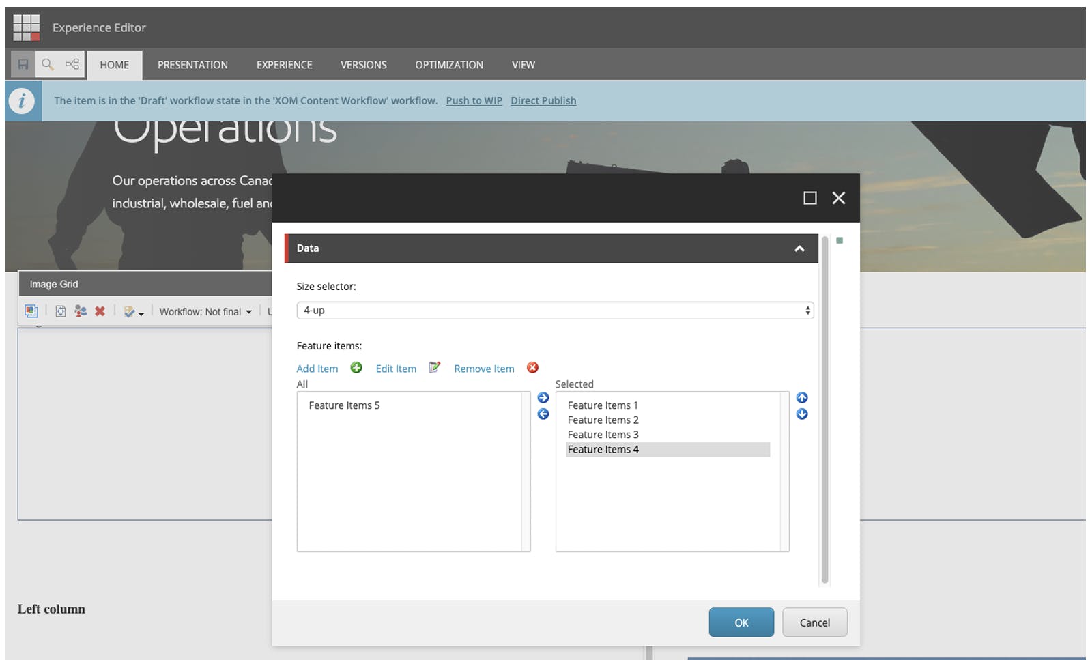Select Feature Items 2 in the Selected list
This screenshot has width=1090, height=660.
[603, 420]
